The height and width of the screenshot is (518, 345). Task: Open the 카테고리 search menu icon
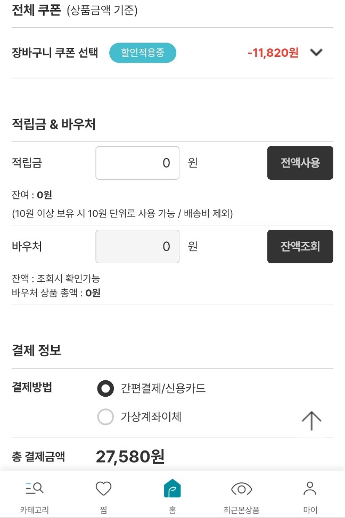tap(35, 488)
